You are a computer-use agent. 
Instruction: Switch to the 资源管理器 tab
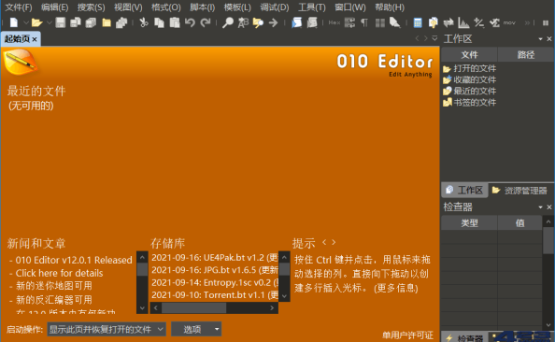click(519, 191)
